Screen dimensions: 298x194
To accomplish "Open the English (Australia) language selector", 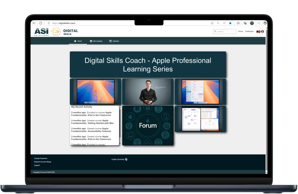I will (x=119, y=159).
